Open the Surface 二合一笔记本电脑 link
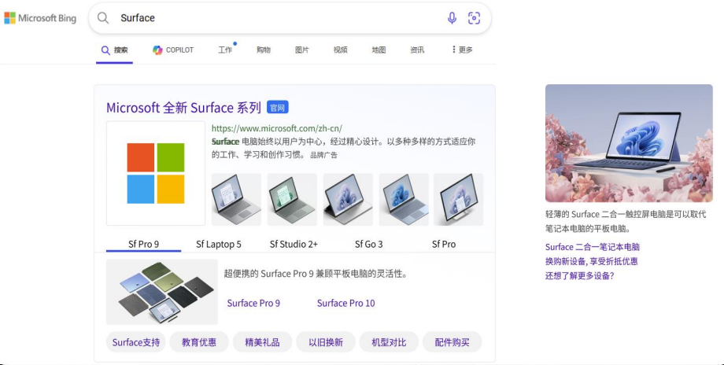 click(593, 247)
